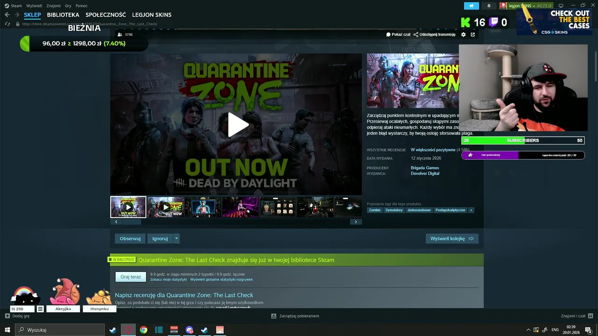Click the Graj teraz button
Image resolution: width=598 pixels, height=336 pixels.
(x=131, y=277)
